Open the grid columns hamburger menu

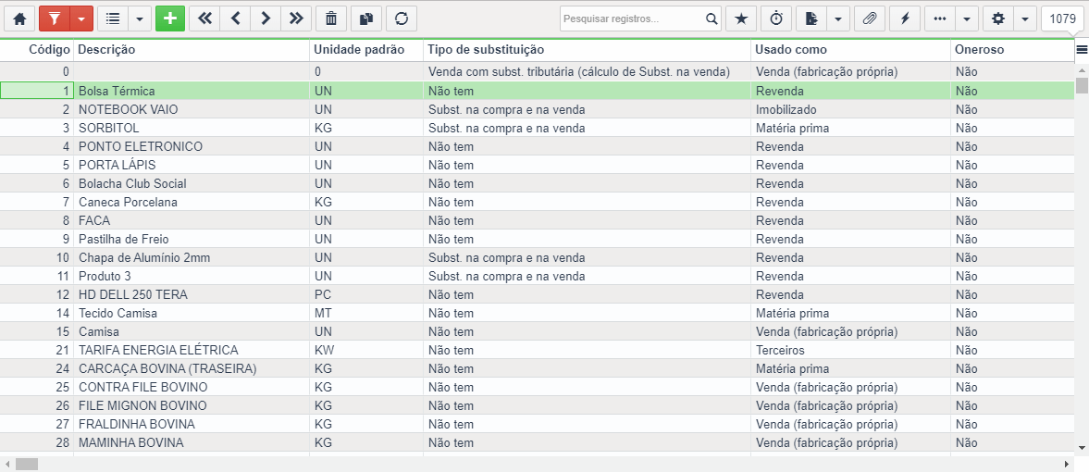click(1082, 49)
